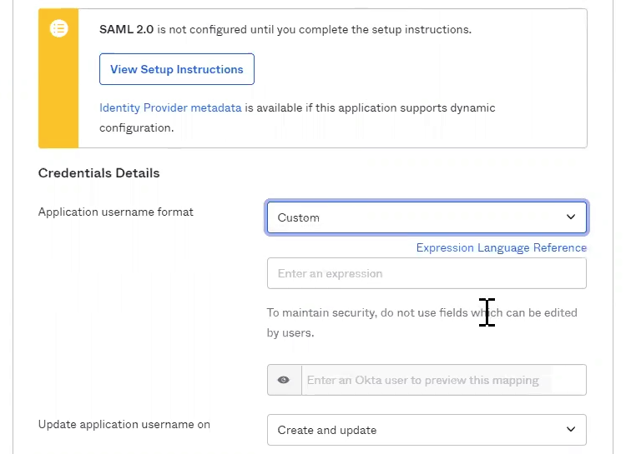Open the Identity Provider metadata link

coord(170,107)
